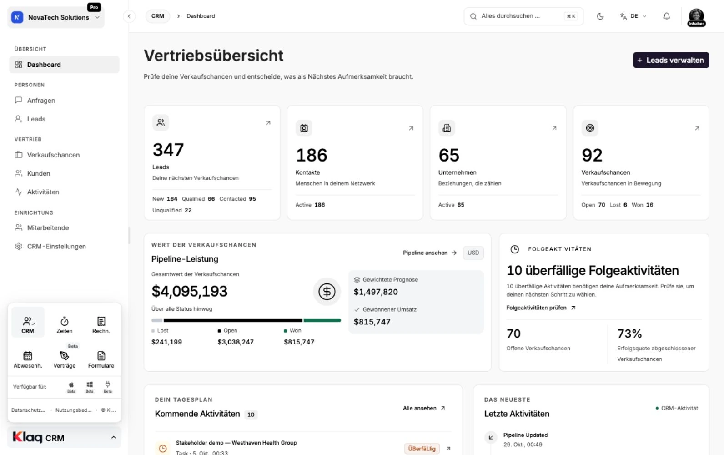Navigate to Verkaufschancen in the sidebar

tap(64, 155)
